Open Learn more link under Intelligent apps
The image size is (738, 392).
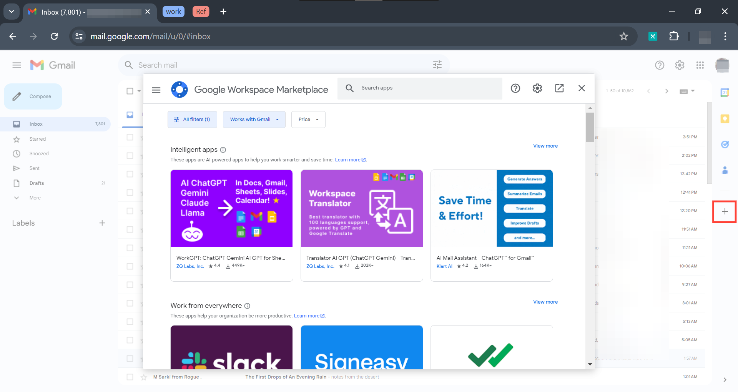(350, 160)
